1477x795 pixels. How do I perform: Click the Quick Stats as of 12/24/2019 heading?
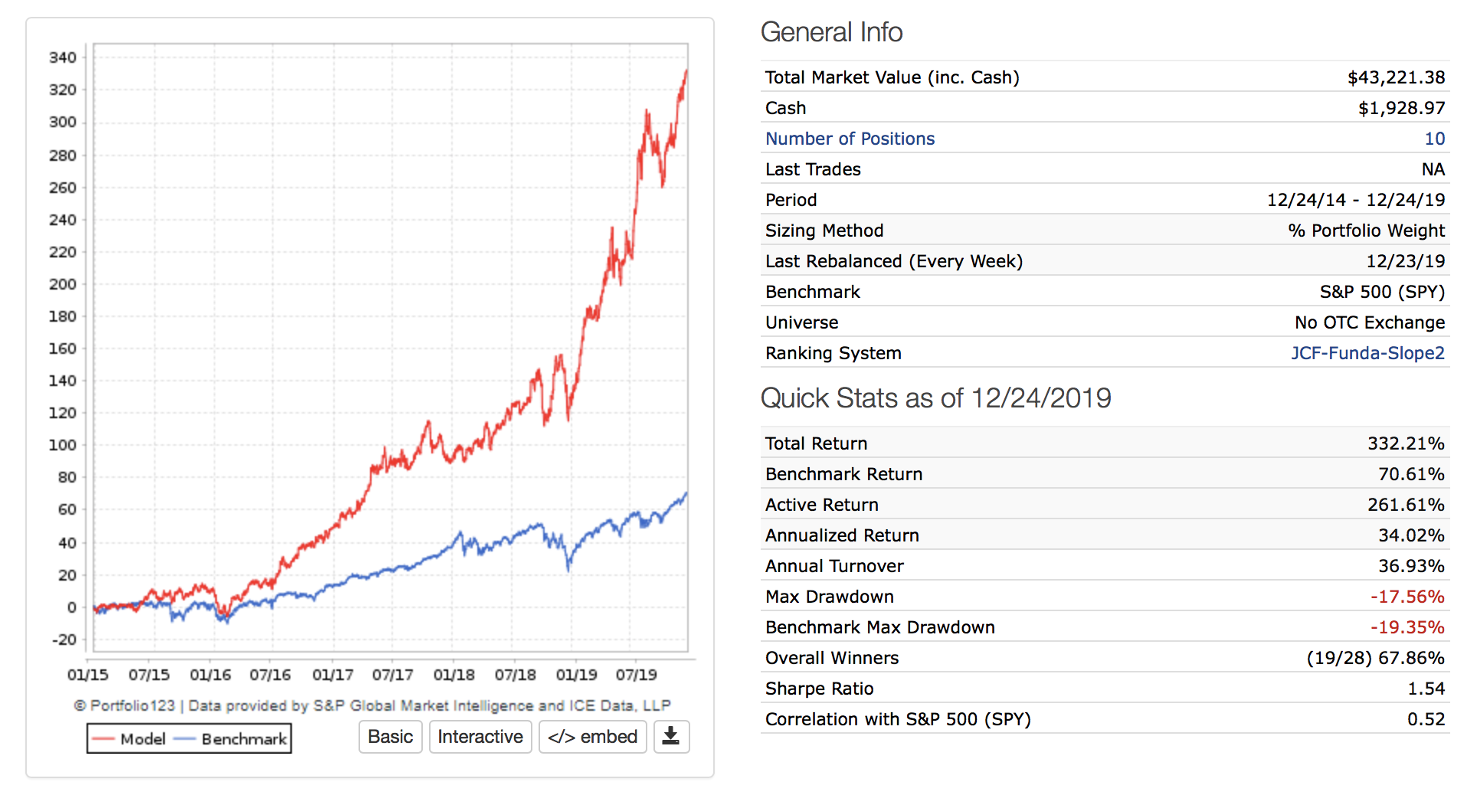935,398
